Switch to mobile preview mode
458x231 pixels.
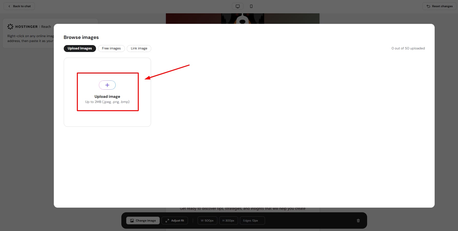(251, 6)
